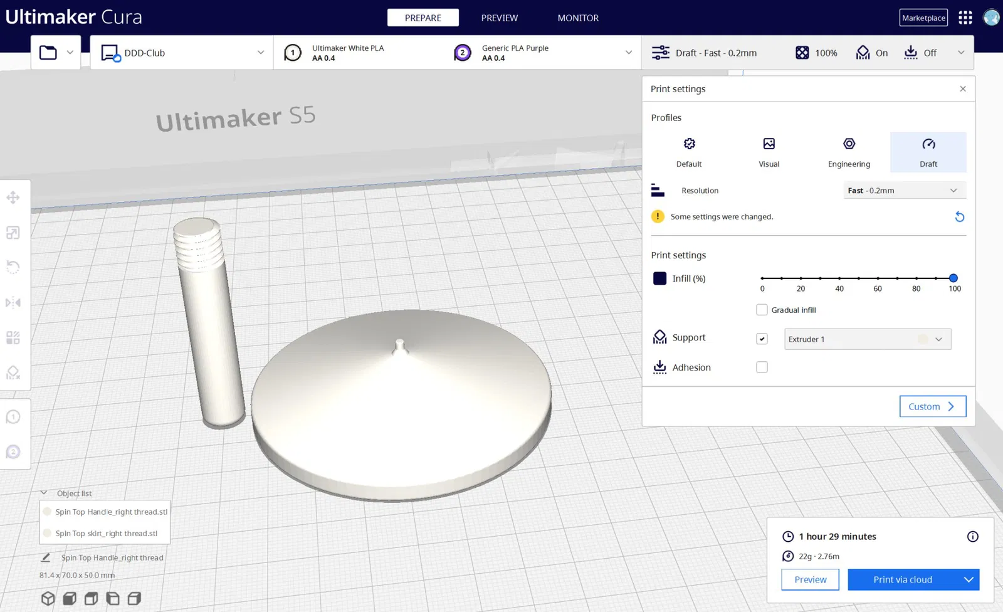
Task: Select the spin top handle cylinder model
Action: click(209, 323)
